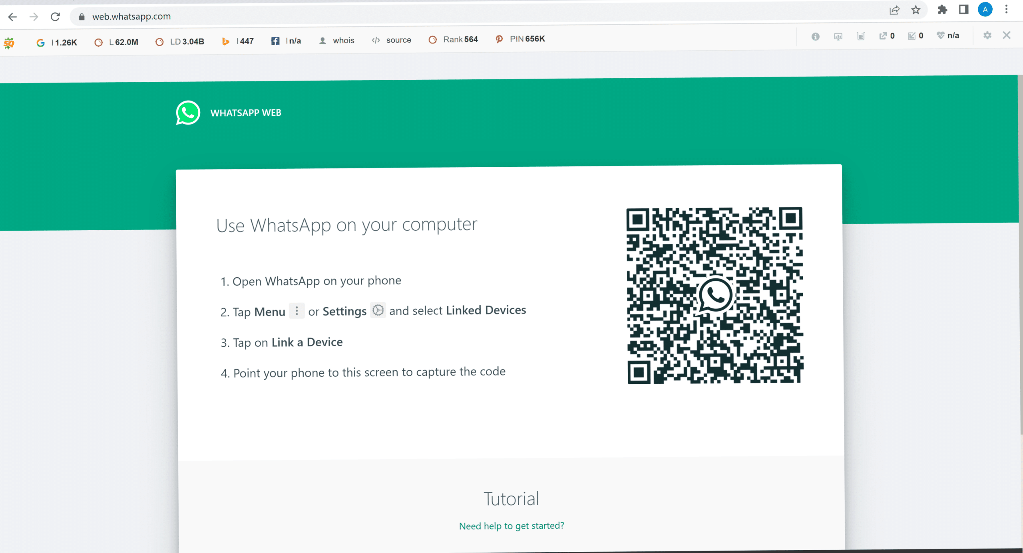
Task: Open the SEOquake settings gear
Action: coord(987,36)
